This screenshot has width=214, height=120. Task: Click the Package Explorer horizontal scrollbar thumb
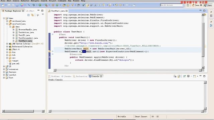pyautogui.click(x=19, y=111)
